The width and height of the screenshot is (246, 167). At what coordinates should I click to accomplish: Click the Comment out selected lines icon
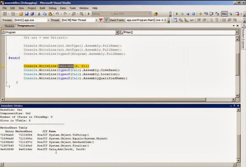point(211,20)
